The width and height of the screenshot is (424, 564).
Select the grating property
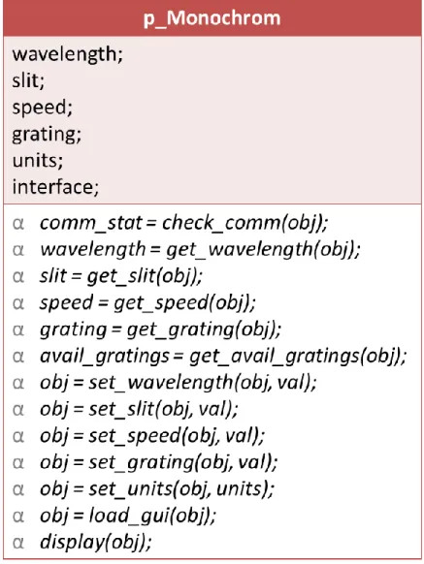coord(47,135)
